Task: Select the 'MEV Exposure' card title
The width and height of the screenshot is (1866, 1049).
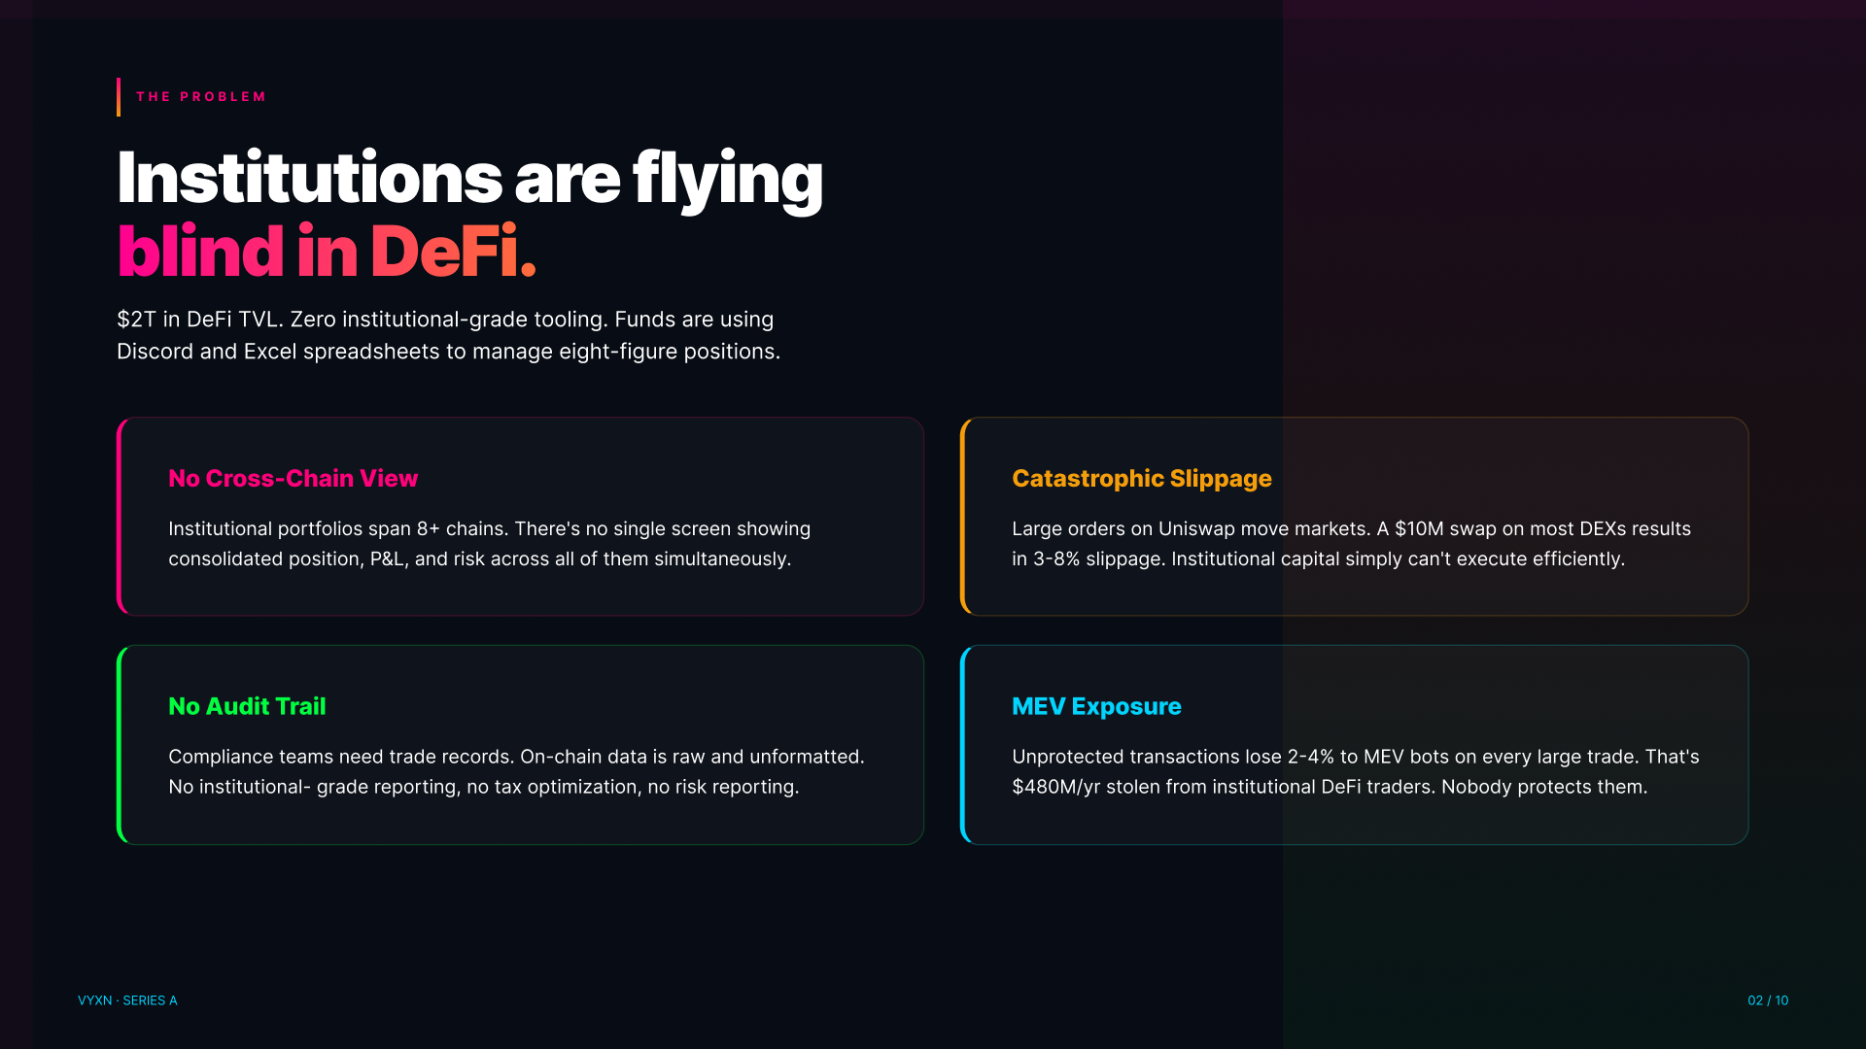Action: (x=1096, y=706)
